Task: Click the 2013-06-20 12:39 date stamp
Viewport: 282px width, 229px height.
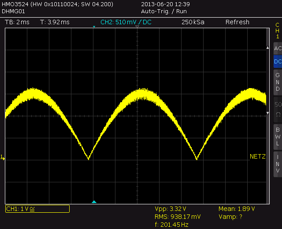Action: point(165,4)
